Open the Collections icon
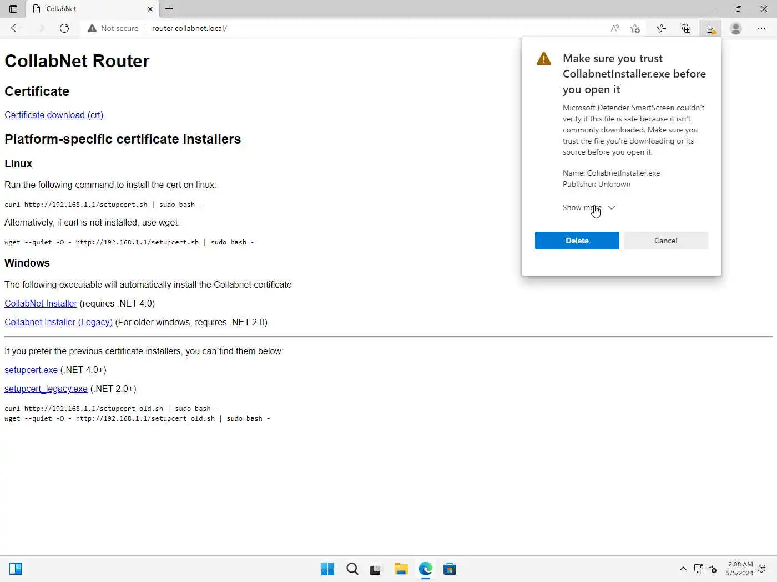Viewport: 777px width, 582px height. (x=686, y=28)
